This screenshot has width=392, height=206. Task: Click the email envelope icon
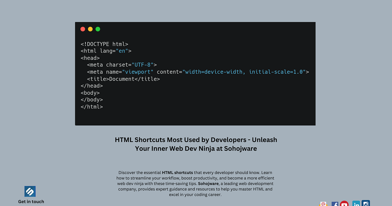point(323,204)
